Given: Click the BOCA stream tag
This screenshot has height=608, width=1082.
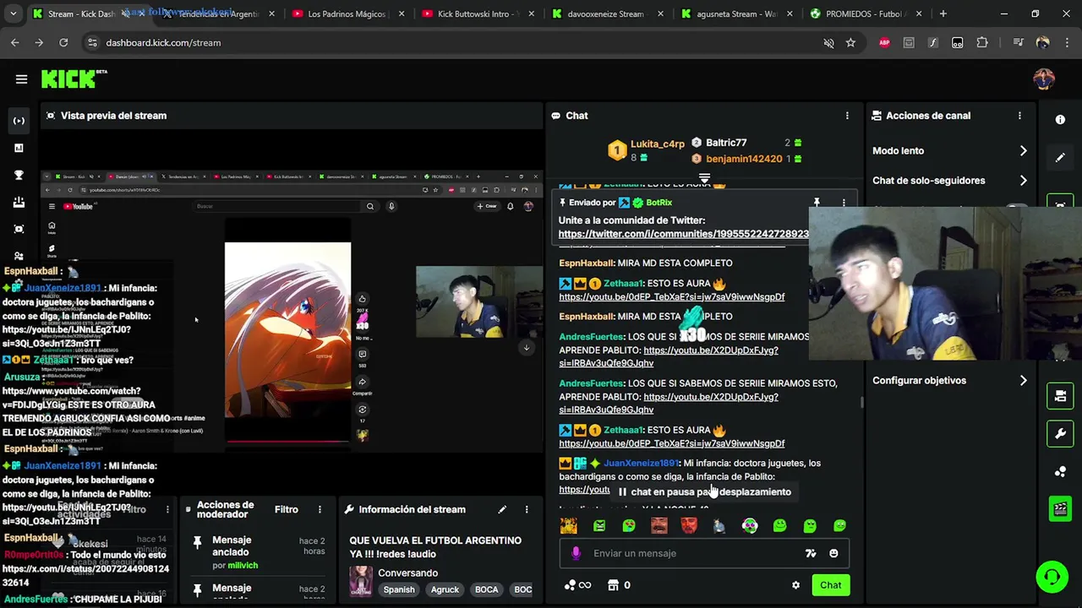Looking at the screenshot, I should [x=486, y=589].
